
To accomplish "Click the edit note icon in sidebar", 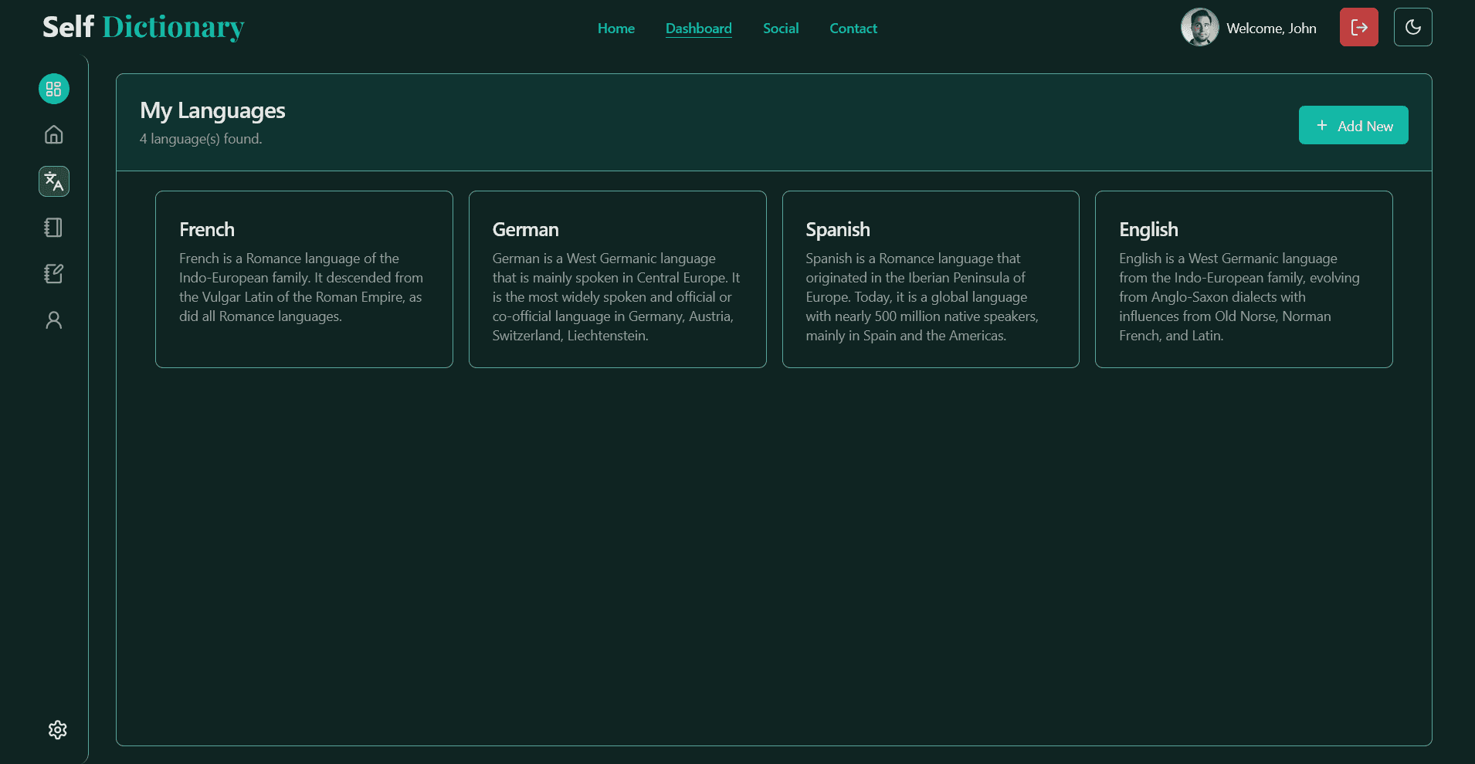I will click(x=54, y=274).
